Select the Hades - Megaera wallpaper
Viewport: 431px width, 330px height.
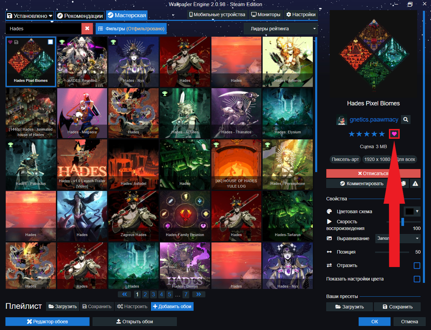[x=82, y=113]
